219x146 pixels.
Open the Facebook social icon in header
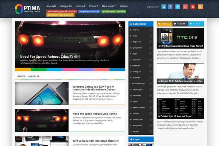point(170,7)
